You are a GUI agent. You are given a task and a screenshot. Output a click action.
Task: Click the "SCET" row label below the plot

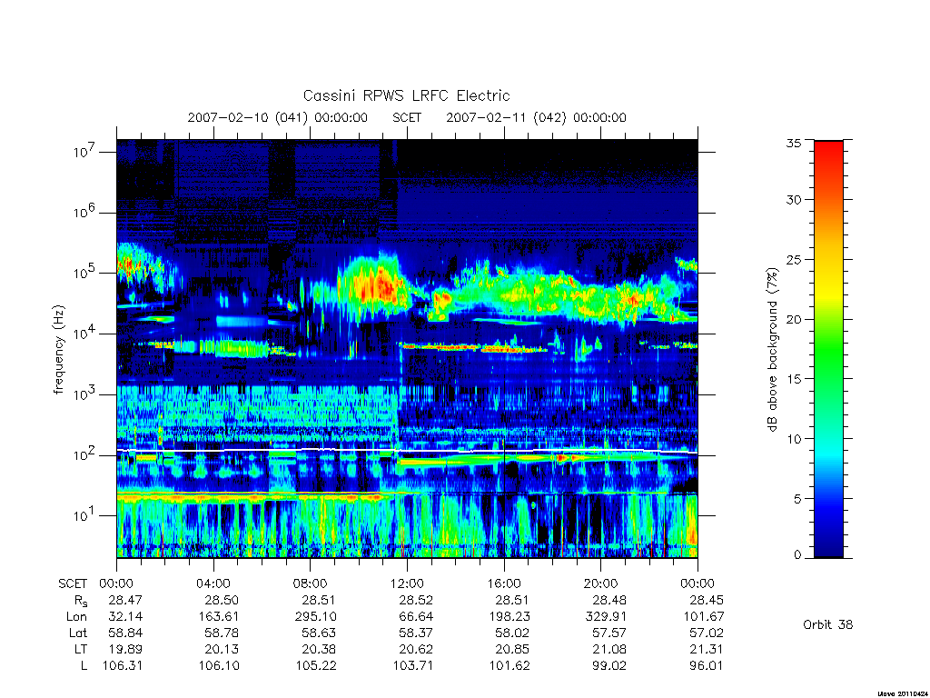73,583
